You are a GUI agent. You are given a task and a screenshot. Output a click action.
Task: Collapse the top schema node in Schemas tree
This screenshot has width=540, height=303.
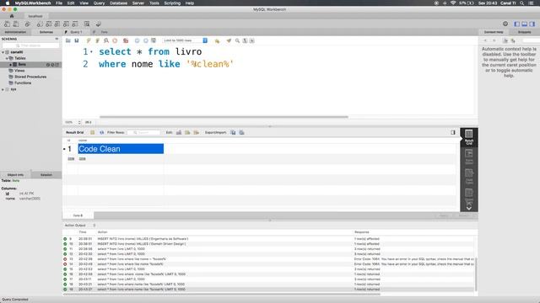(x=3, y=52)
